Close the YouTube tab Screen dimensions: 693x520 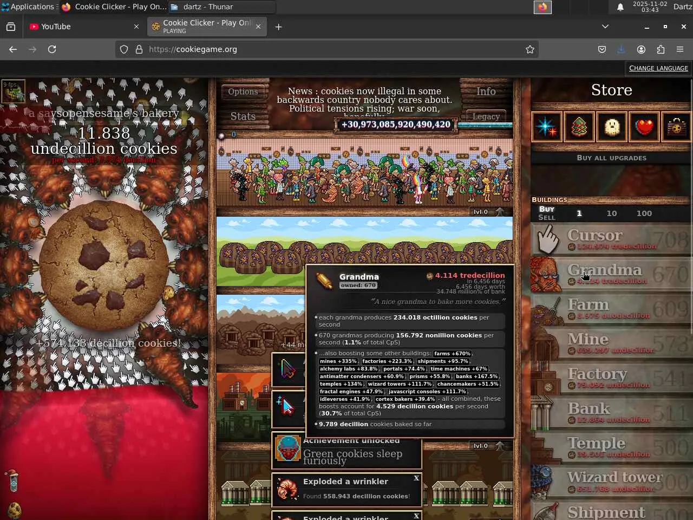click(x=136, y=27)
